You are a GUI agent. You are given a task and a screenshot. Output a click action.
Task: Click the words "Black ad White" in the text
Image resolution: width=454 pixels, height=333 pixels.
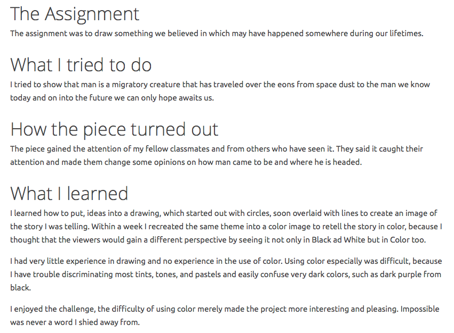click(x=345, y=240)
